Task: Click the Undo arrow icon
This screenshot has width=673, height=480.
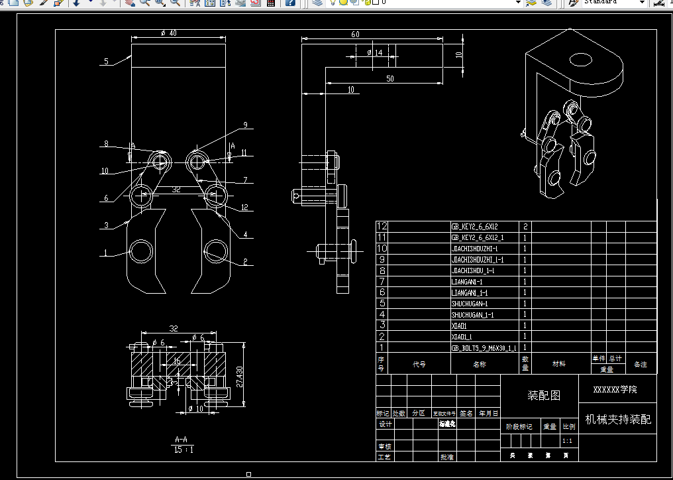Action: [x=76, y=3]
